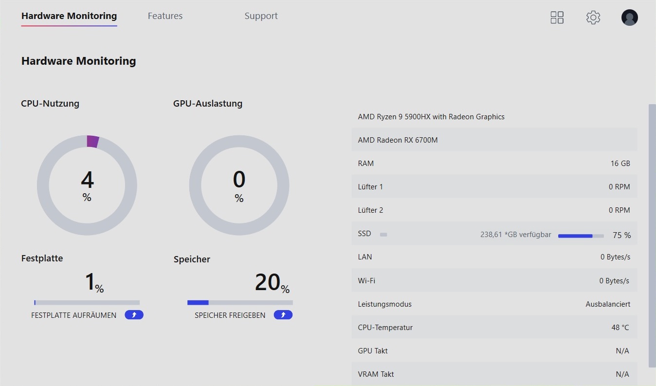Screen dimensions: 656x386
Task: Click the SSD 75 % usage bar
Action: point(581,236)
